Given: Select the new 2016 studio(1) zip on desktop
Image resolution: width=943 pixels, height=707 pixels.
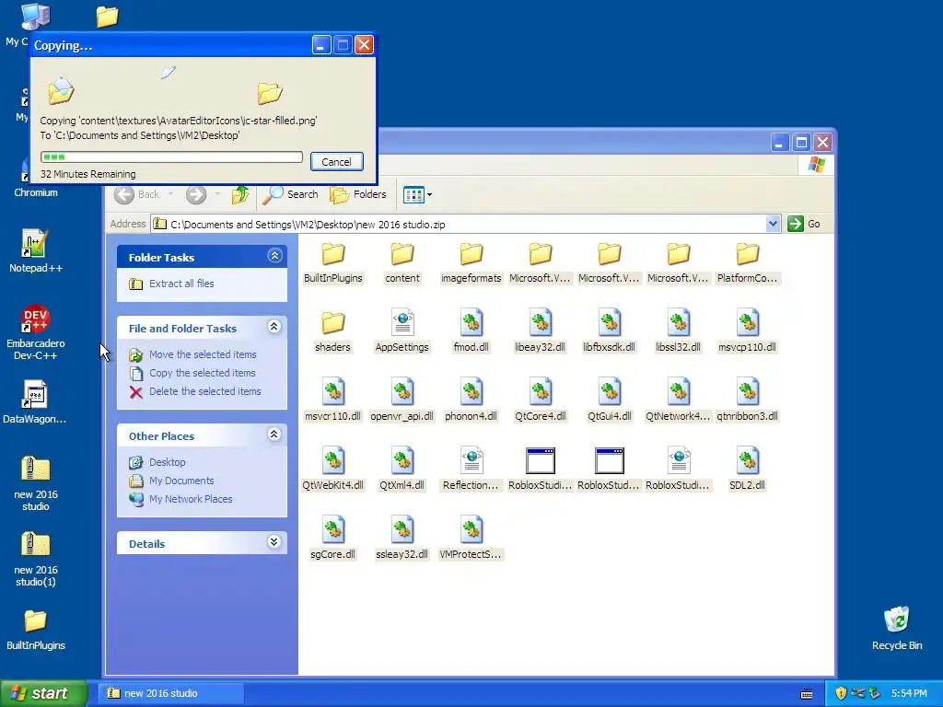Looking at the screenshot, I should pyautogui.click(x=36, y=559).
